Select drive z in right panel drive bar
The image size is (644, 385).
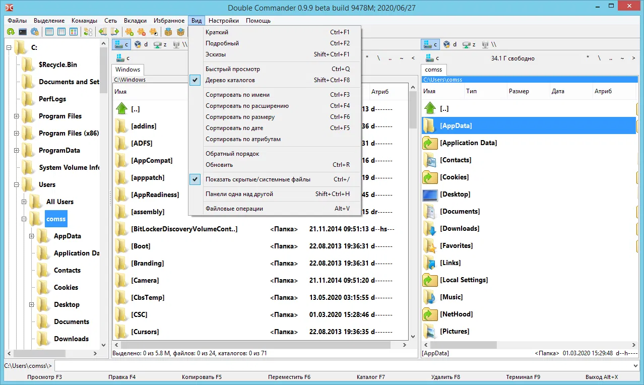tap(470, 44)
